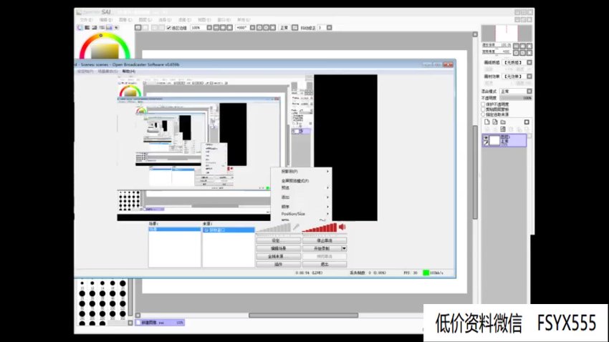609x342 pixels.
Task: Open the 画纸质感 dropdown
Action: 529,62
